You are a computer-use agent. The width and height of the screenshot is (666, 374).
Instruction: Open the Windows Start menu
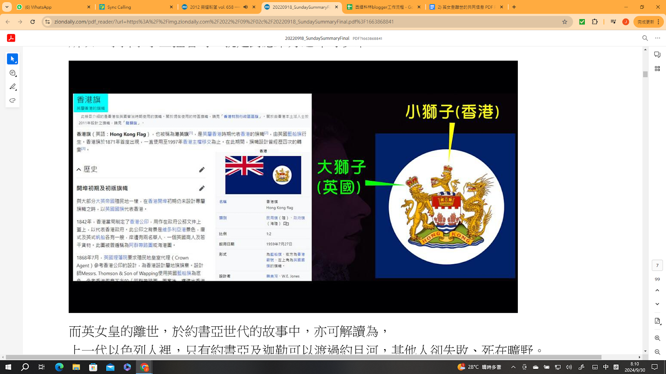pos(8,367)
